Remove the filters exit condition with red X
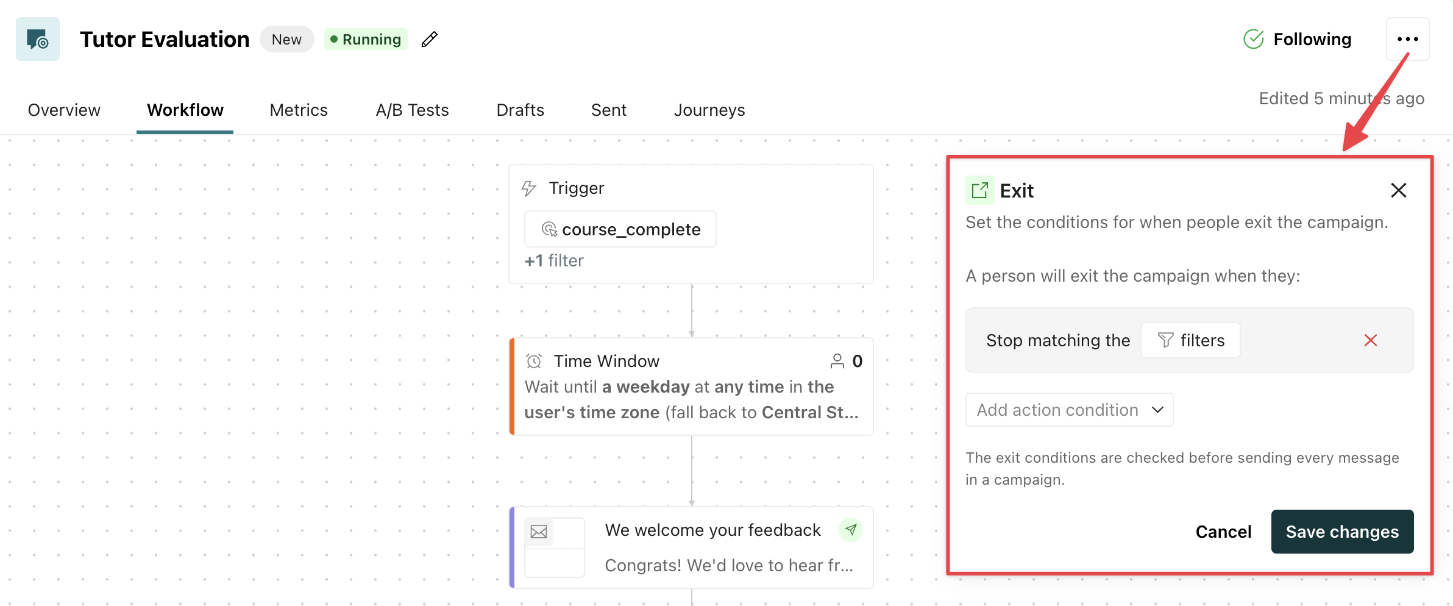The width and height of the screenshot is (1453, 606). click(1371, 340)
